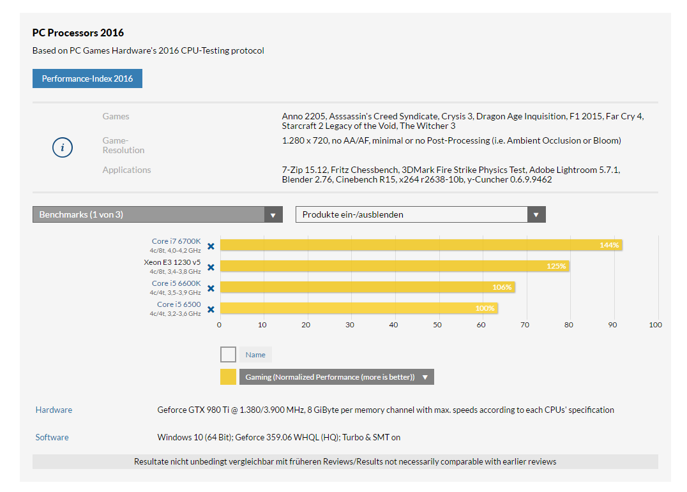Click the axis label 100

[x=656, y=325]
